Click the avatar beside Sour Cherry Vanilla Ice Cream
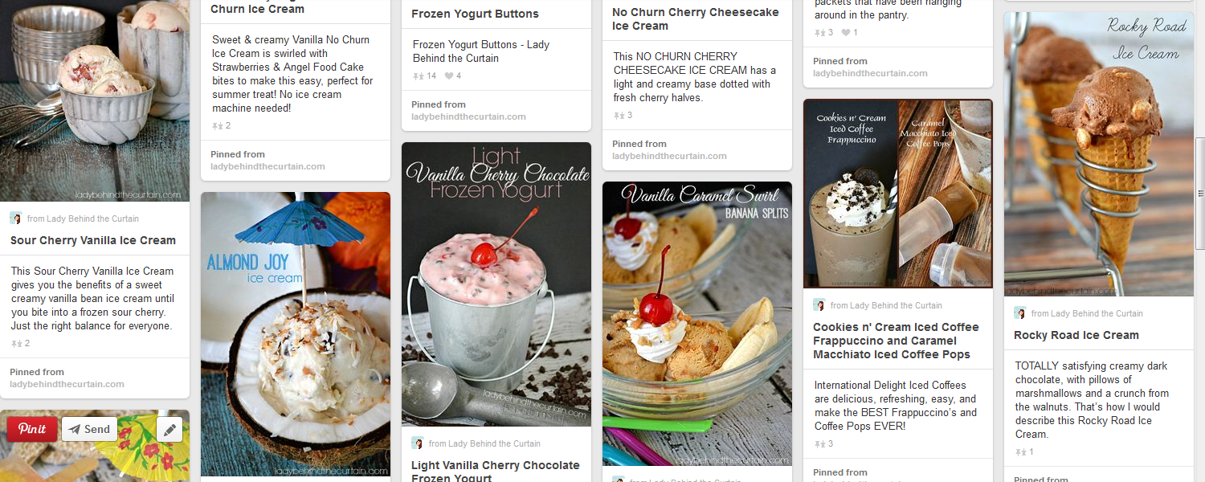This screenshot has width=1205, height=482. tap(16, 219)
